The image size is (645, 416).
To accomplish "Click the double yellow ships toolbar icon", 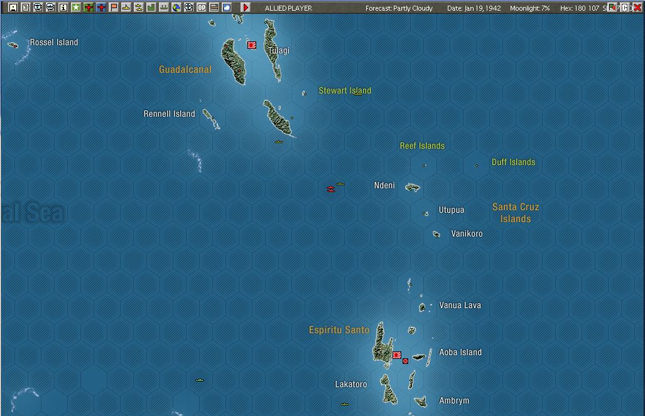I will 139,8.
